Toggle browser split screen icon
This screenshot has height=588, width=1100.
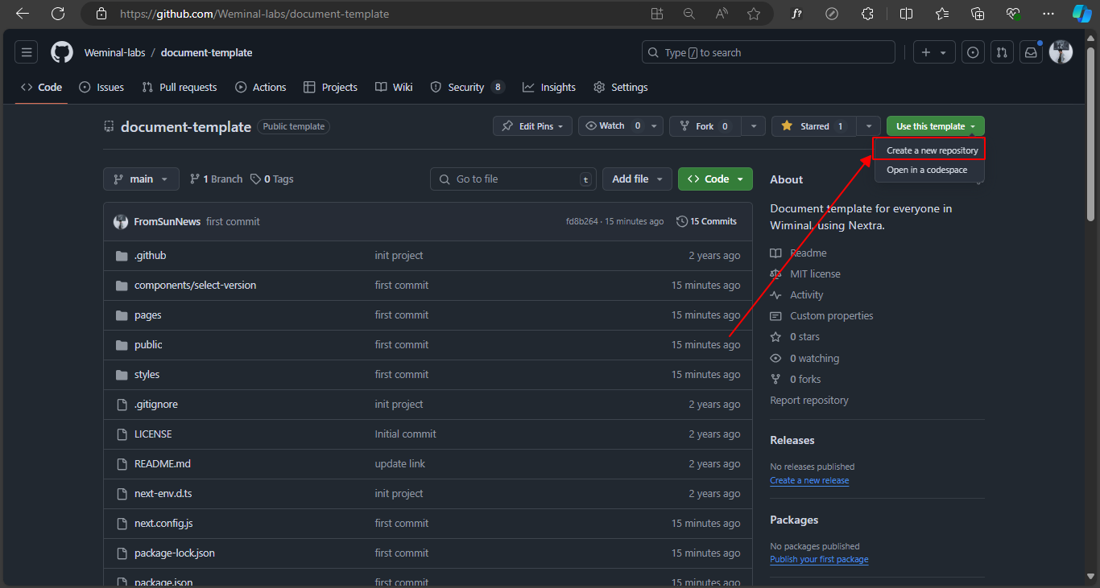pyautogui.click(x=906, y=14)
